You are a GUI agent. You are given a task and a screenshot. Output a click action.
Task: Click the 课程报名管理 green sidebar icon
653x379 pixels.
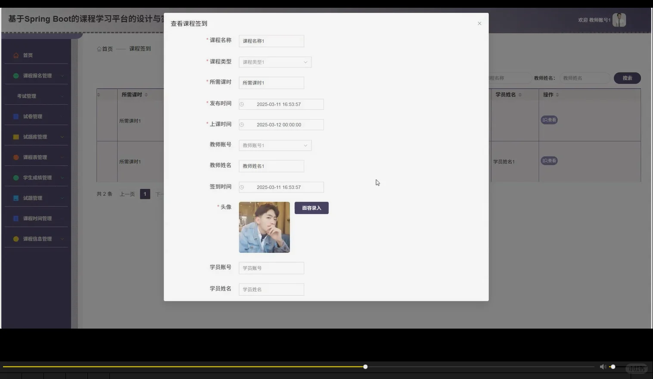pos(15,75)
